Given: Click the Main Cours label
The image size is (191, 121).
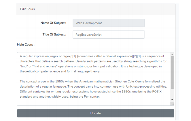Looking at the screenshot, I should click(26, 45).
